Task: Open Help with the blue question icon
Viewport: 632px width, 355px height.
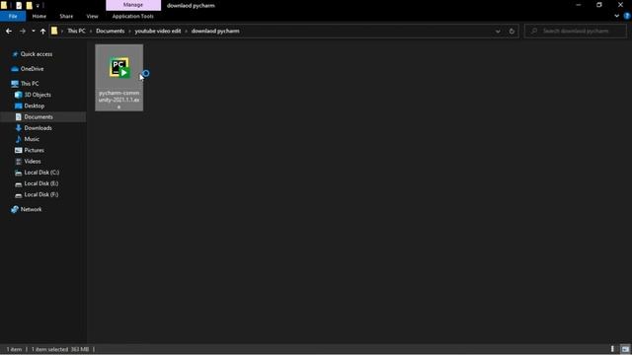Action: click(x=627, y=16)
